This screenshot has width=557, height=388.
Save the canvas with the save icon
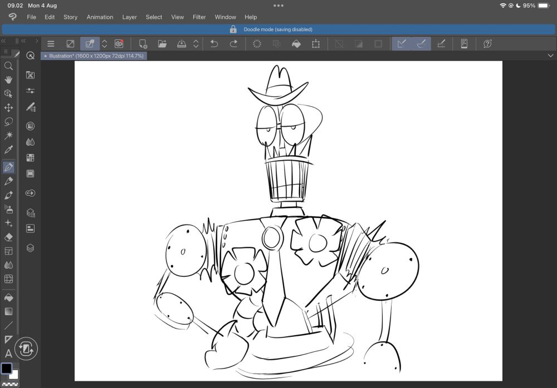[x=182, y=43]
